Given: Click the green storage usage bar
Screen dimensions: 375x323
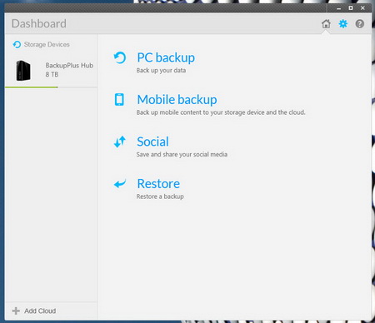Looking at the screenshot, I should click(31, 87).
